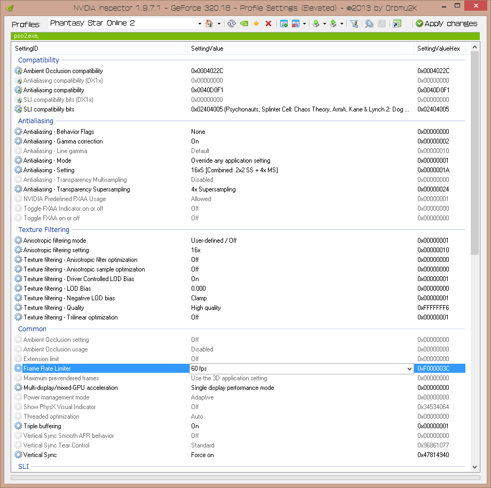The height and width of the screenshot is (488, 491).
Task: Click the refresh current profile arrows icon
Action: click(x=232, y=23)
